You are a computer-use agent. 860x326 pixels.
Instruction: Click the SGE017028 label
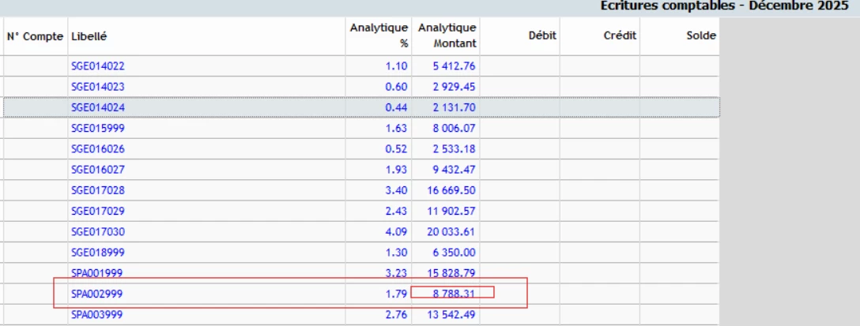[98, 190]
